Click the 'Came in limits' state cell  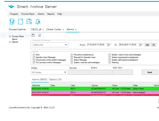(143, 89)
